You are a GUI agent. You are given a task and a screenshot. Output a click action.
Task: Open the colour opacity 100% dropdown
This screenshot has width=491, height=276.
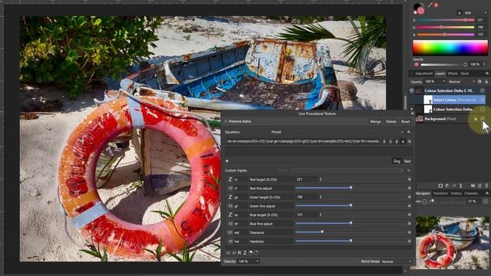484,64
